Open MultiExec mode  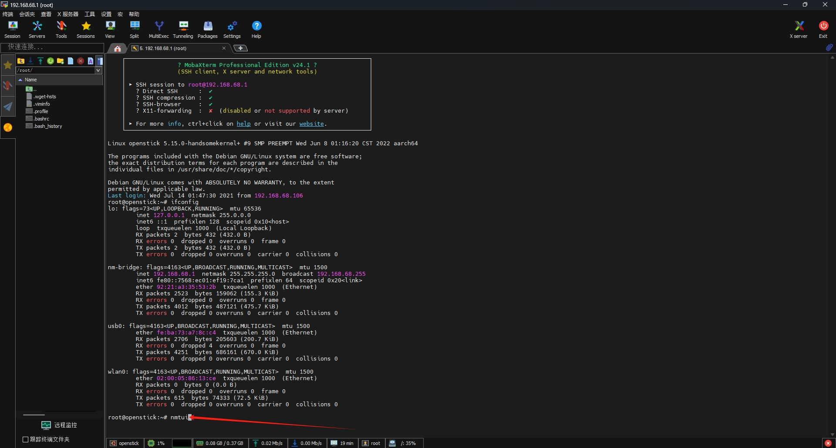pyautogui.click(x=159, y=30)
